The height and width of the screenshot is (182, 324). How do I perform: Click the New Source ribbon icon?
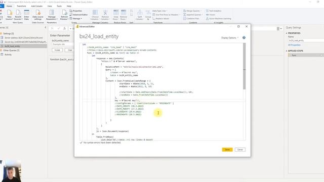click(x=9, y=15)
